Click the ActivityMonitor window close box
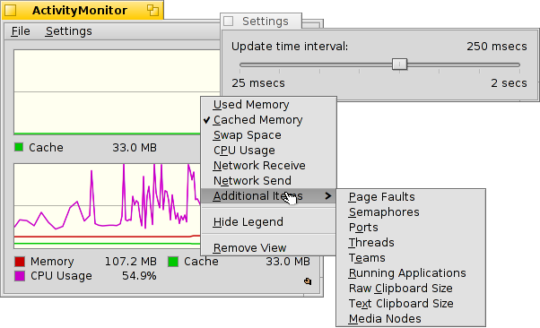Screen dimensions: 540x328 [11, 11]
